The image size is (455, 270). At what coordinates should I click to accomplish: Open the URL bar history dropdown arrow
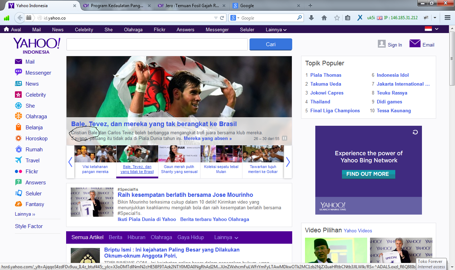(x=216, y=18)
